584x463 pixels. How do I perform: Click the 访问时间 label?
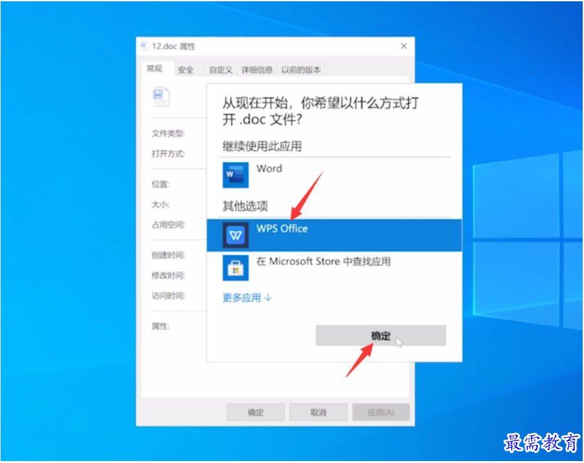pos(168,296)
